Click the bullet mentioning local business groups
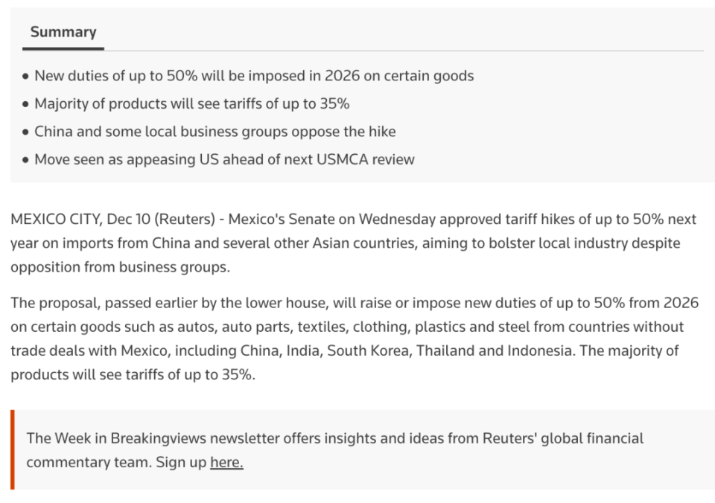 click(x=214, y=132)
